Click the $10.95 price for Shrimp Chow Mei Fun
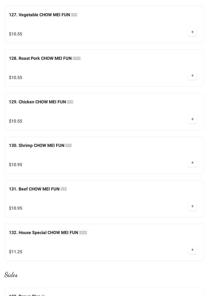This screenshot has height=296, width=208. [16, 165]
